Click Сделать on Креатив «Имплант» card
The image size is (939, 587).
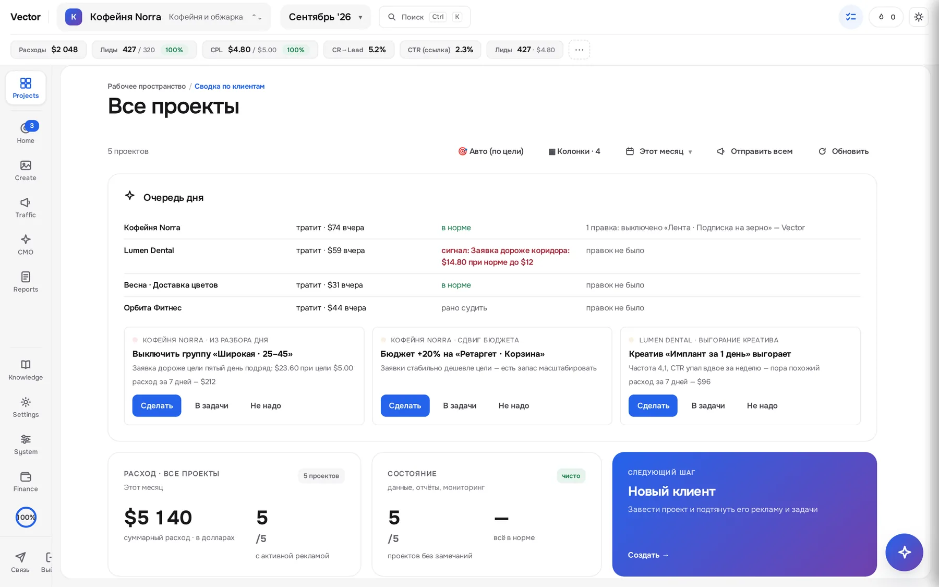coord(653,405)
